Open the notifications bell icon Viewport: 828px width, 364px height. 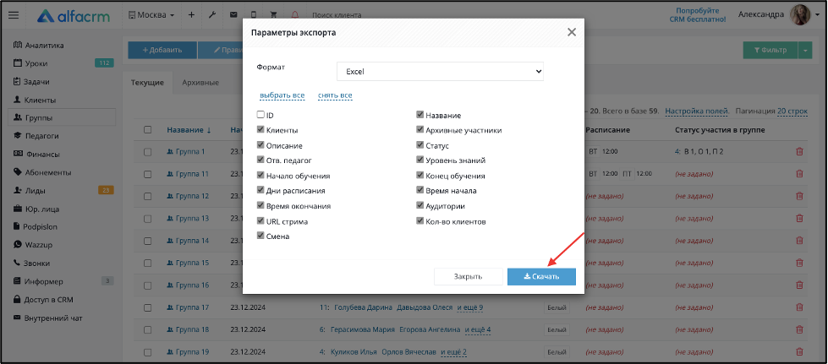click(294, 15)
